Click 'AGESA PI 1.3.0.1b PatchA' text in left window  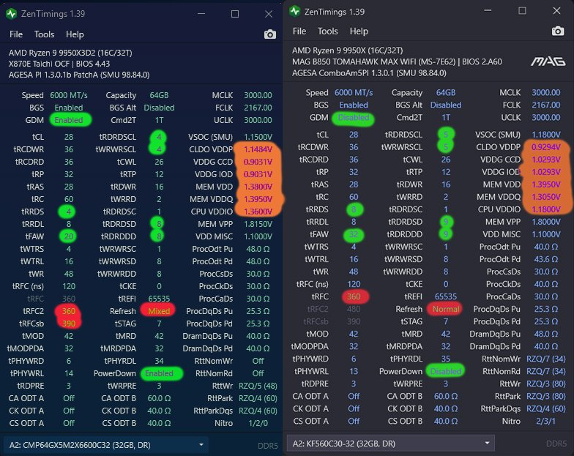pos(53,75)
